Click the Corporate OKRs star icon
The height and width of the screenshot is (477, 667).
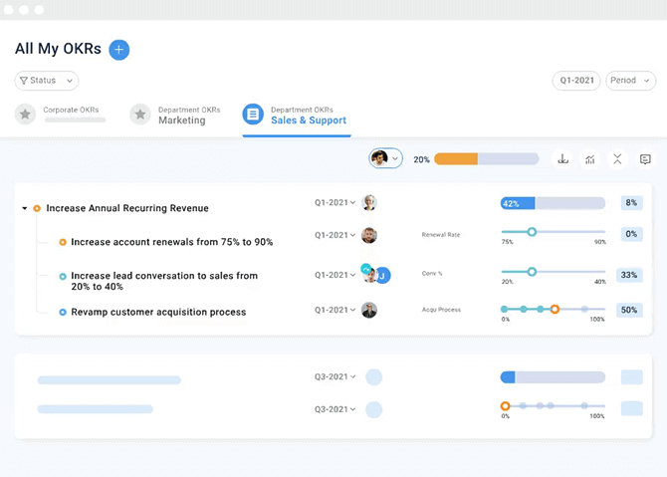pyautogui.click(x=25, y=115)
